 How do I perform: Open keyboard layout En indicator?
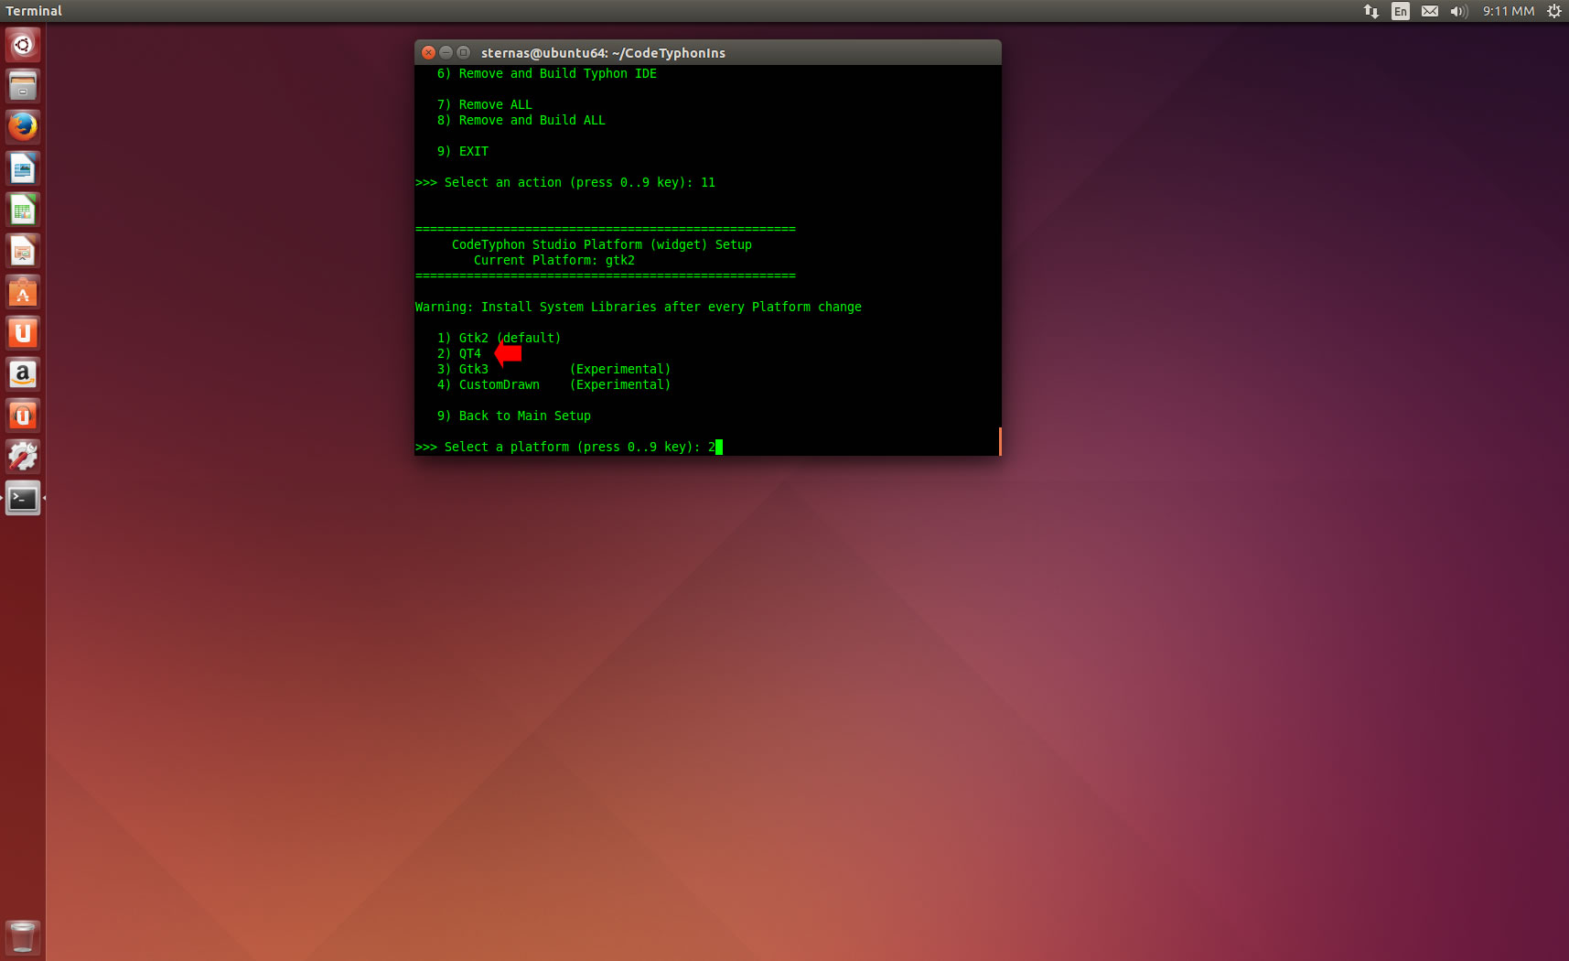[1401, 11]
